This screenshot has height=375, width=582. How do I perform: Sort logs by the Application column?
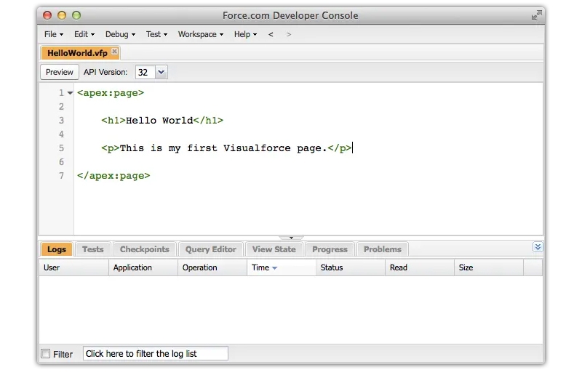[143, 267]
